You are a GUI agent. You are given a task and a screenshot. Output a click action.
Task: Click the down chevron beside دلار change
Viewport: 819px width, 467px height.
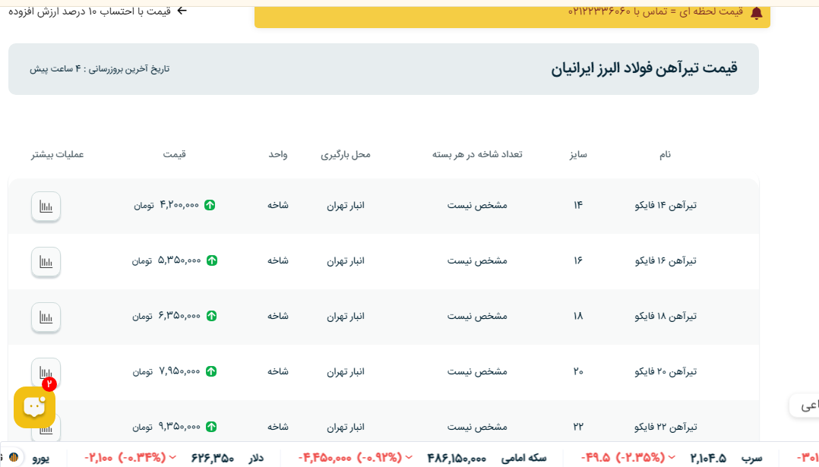pyautogui.click(x=173, y=458)
